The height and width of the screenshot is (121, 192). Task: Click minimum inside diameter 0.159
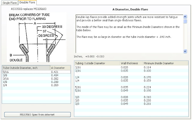[147, 80]
